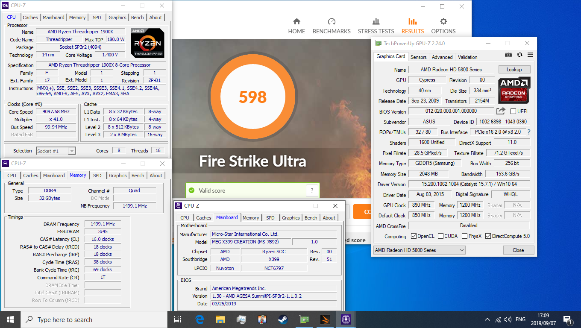Switch to GPU-Z via its taskbar icon

point(304,319)
